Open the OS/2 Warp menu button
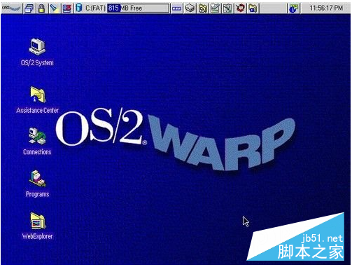Screen dimensions: 352x267 tap(11, 8)
